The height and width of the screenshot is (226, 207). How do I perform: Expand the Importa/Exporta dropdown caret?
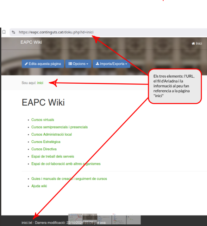(x=126, y=64)
